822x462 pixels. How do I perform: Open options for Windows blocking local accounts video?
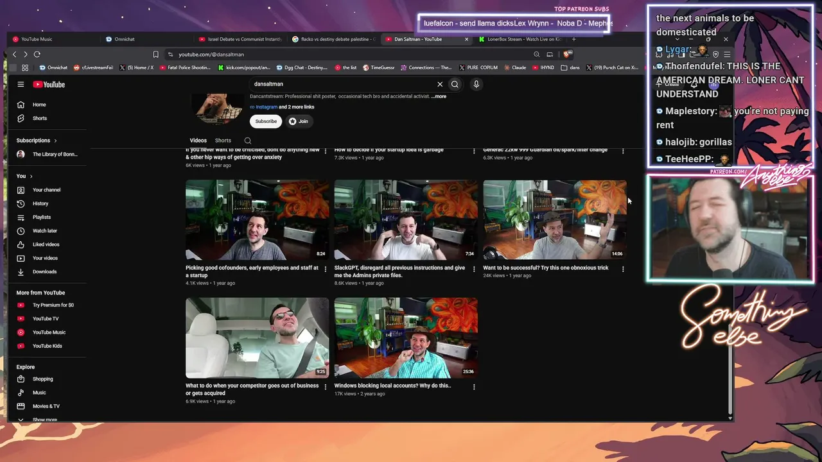[x=474, y=387]
